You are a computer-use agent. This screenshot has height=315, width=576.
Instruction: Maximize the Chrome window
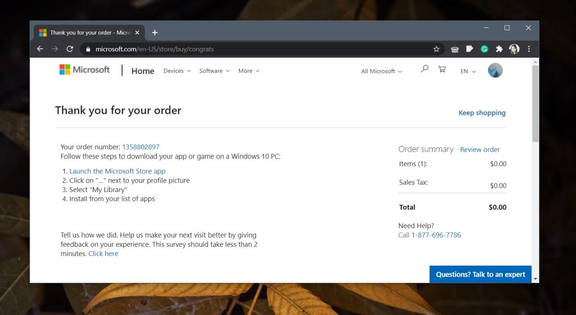(507, 28)
